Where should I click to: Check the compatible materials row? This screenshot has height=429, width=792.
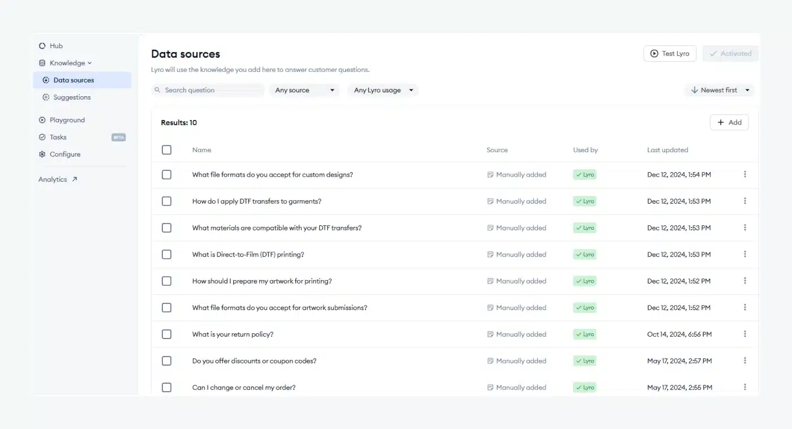point(166,228)
